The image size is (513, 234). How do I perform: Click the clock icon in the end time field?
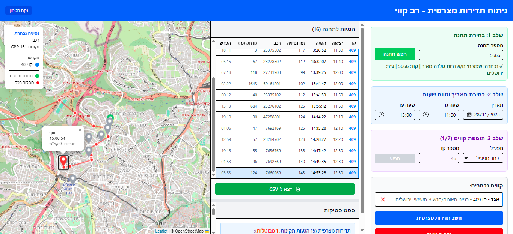click(x=382, y=115)
